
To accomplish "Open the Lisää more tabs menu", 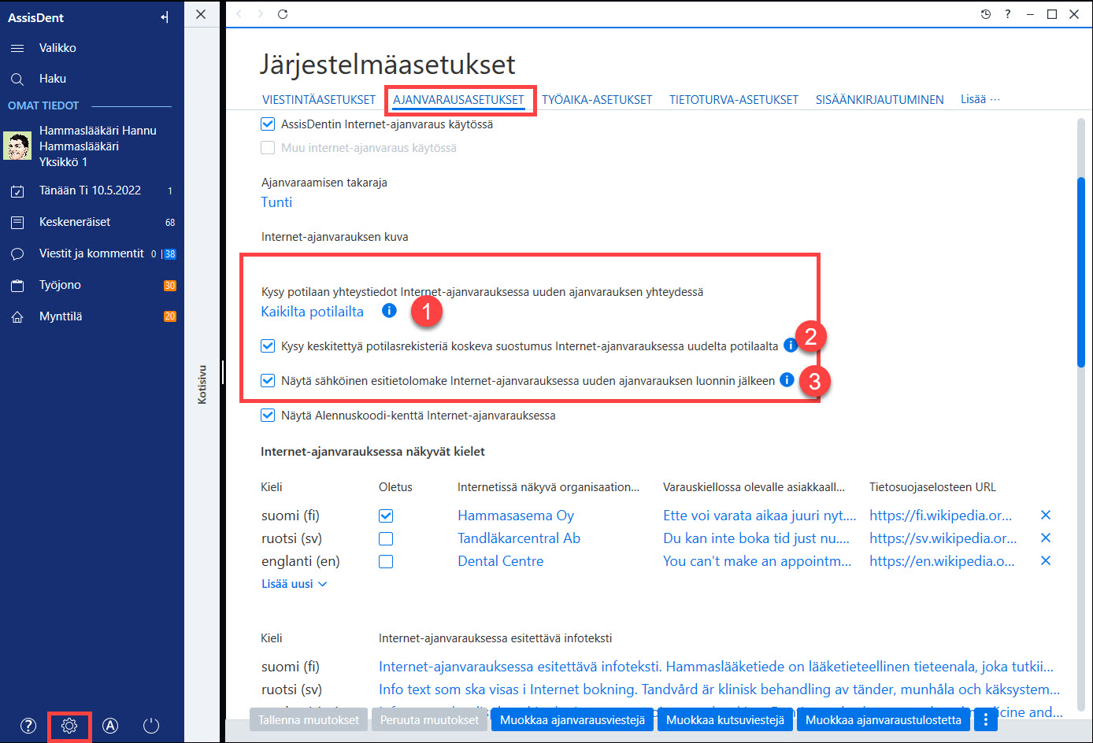I will tap(980, 99).
